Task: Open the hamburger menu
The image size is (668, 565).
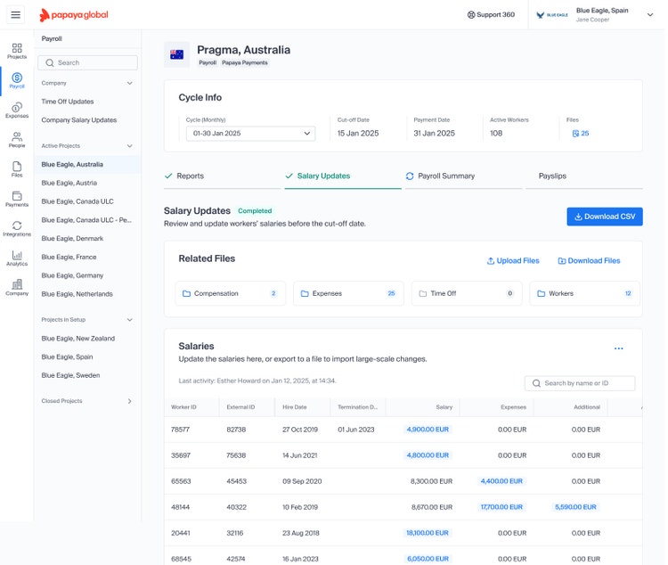Action: [x=16, y=15]
